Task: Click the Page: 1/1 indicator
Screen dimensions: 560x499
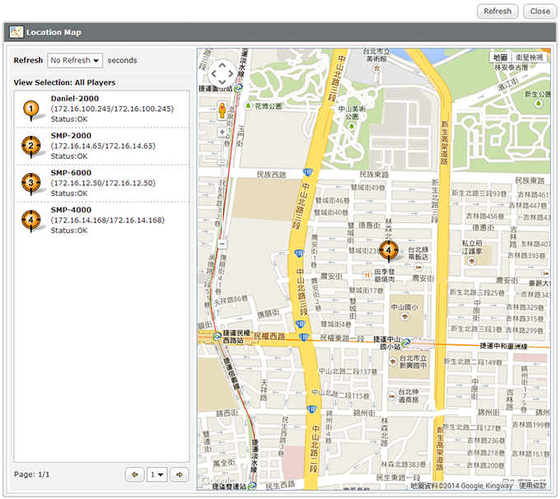Action: tap(32, 475)
